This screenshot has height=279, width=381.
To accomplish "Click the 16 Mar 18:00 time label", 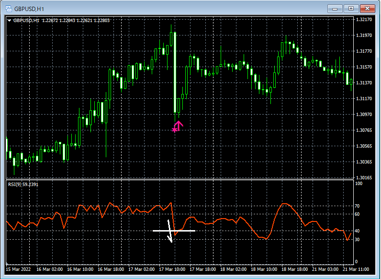I will pyautogui.click(x=111, y=269).
